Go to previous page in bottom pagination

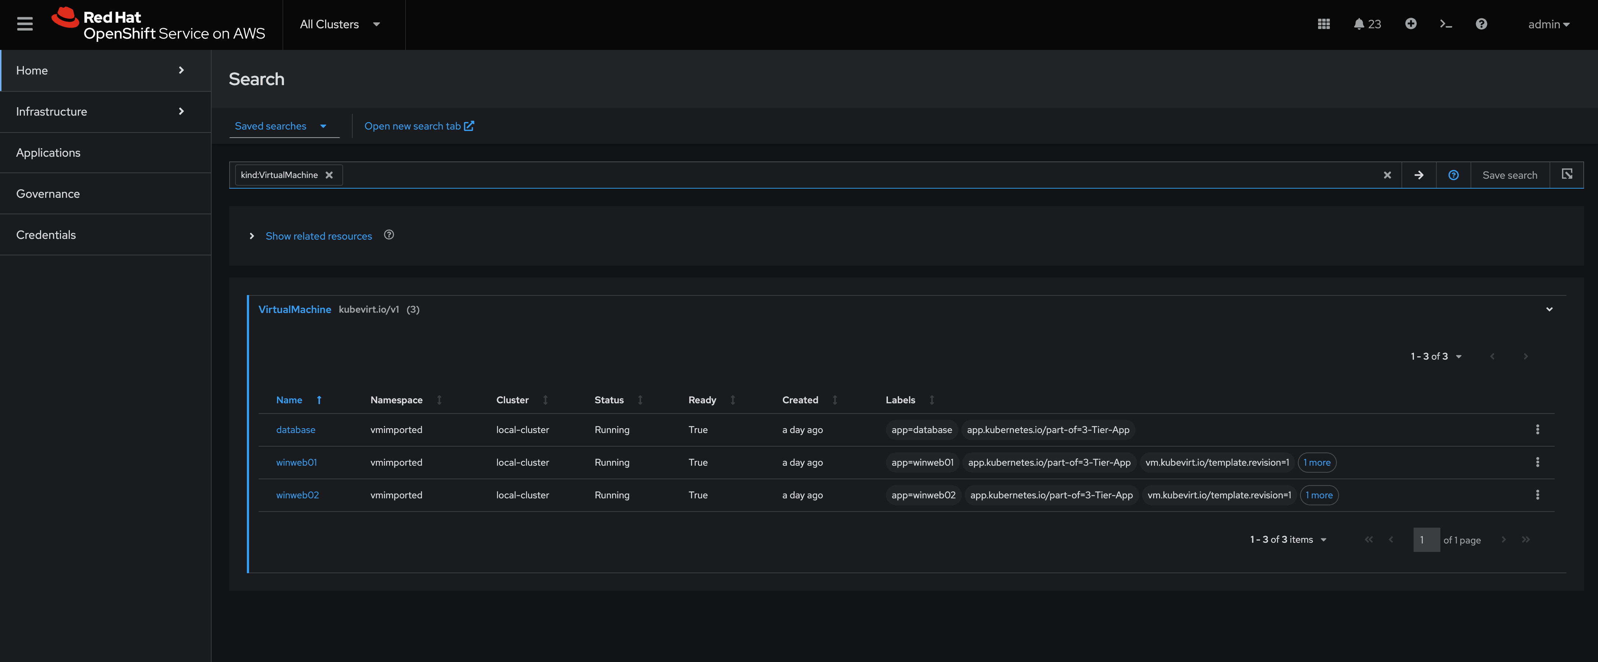coord(1391,539)
